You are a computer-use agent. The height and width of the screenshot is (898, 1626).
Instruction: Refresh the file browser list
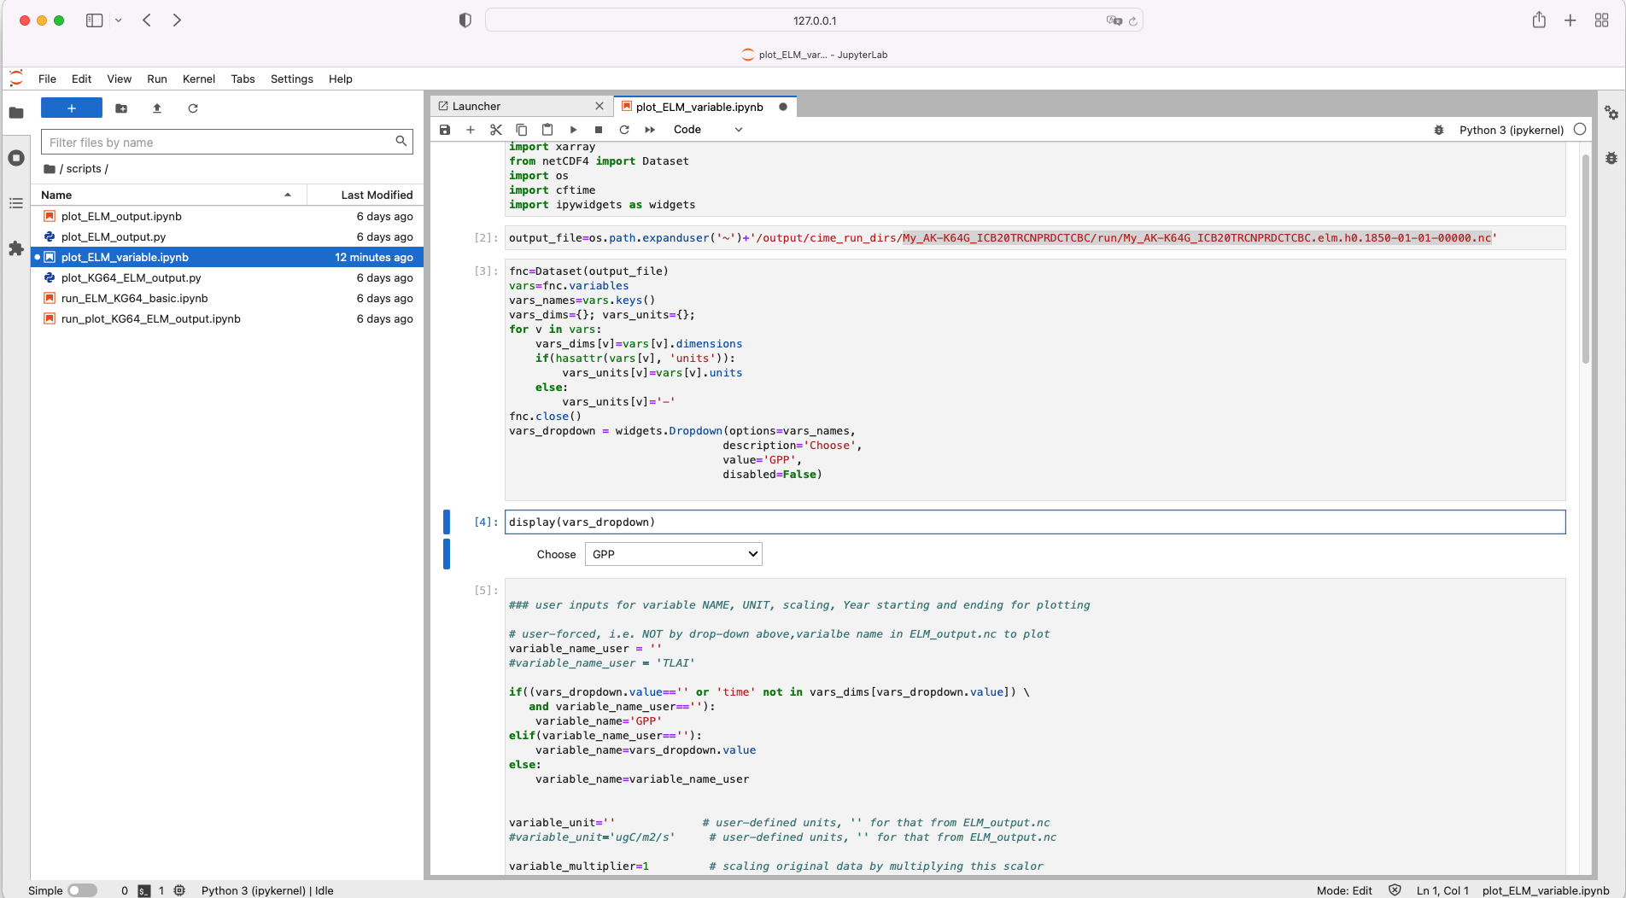pos(193,108)
